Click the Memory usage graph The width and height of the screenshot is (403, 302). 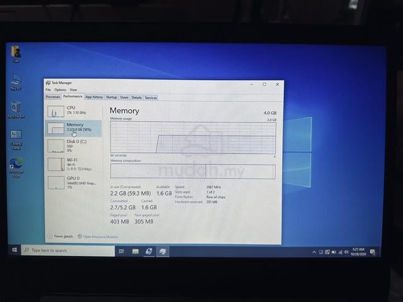tap(193, 137)
